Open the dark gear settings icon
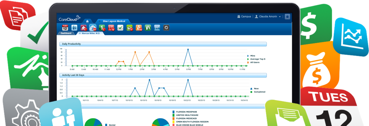Viewport: 369px width, 126px height. pyautogui.click(x=166, y=28)
